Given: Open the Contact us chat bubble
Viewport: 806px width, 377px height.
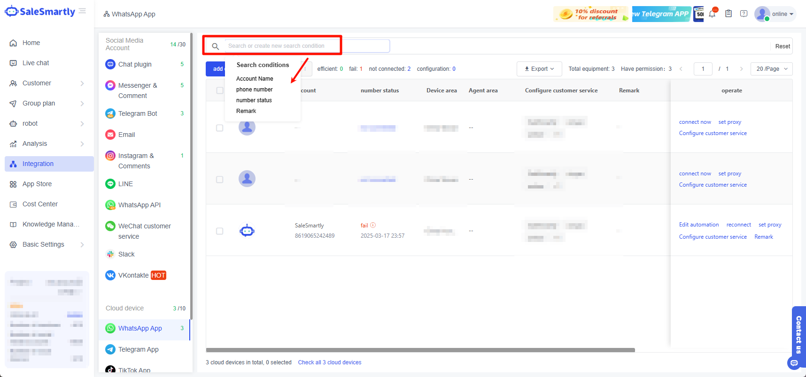Looking at the screenshot, I should [794, 363].
